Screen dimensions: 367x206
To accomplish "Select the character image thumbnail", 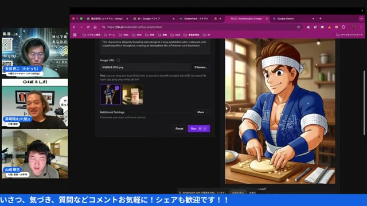I will tap(110, 94).
